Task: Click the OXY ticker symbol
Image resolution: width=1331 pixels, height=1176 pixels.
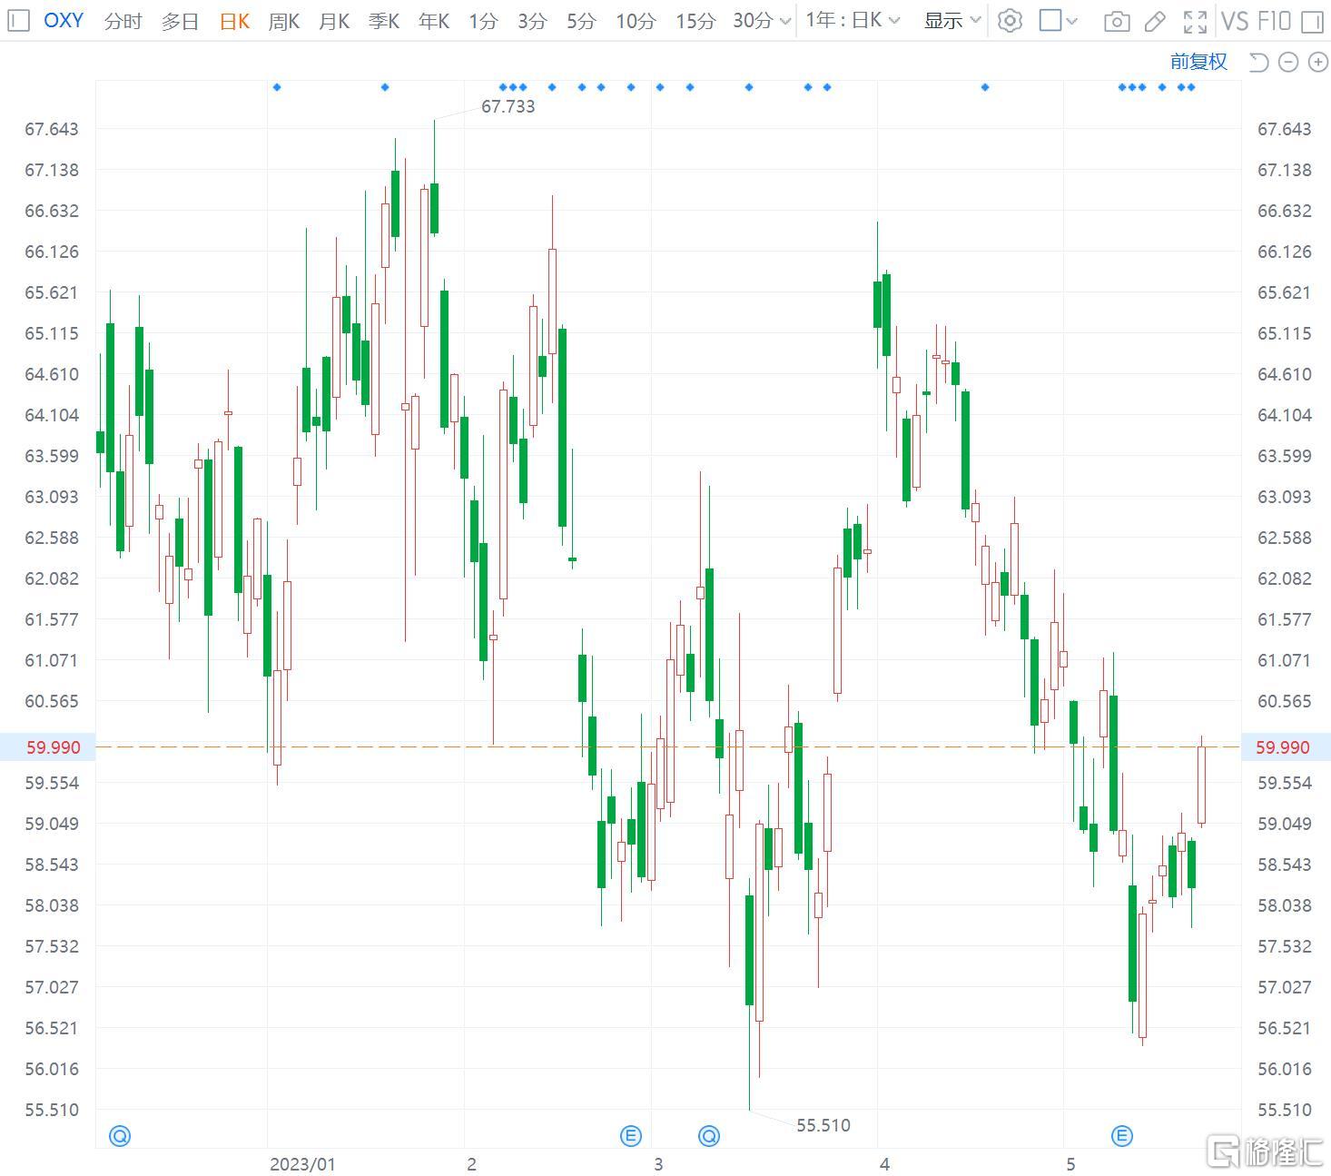Action: click(x=64, y=20)
